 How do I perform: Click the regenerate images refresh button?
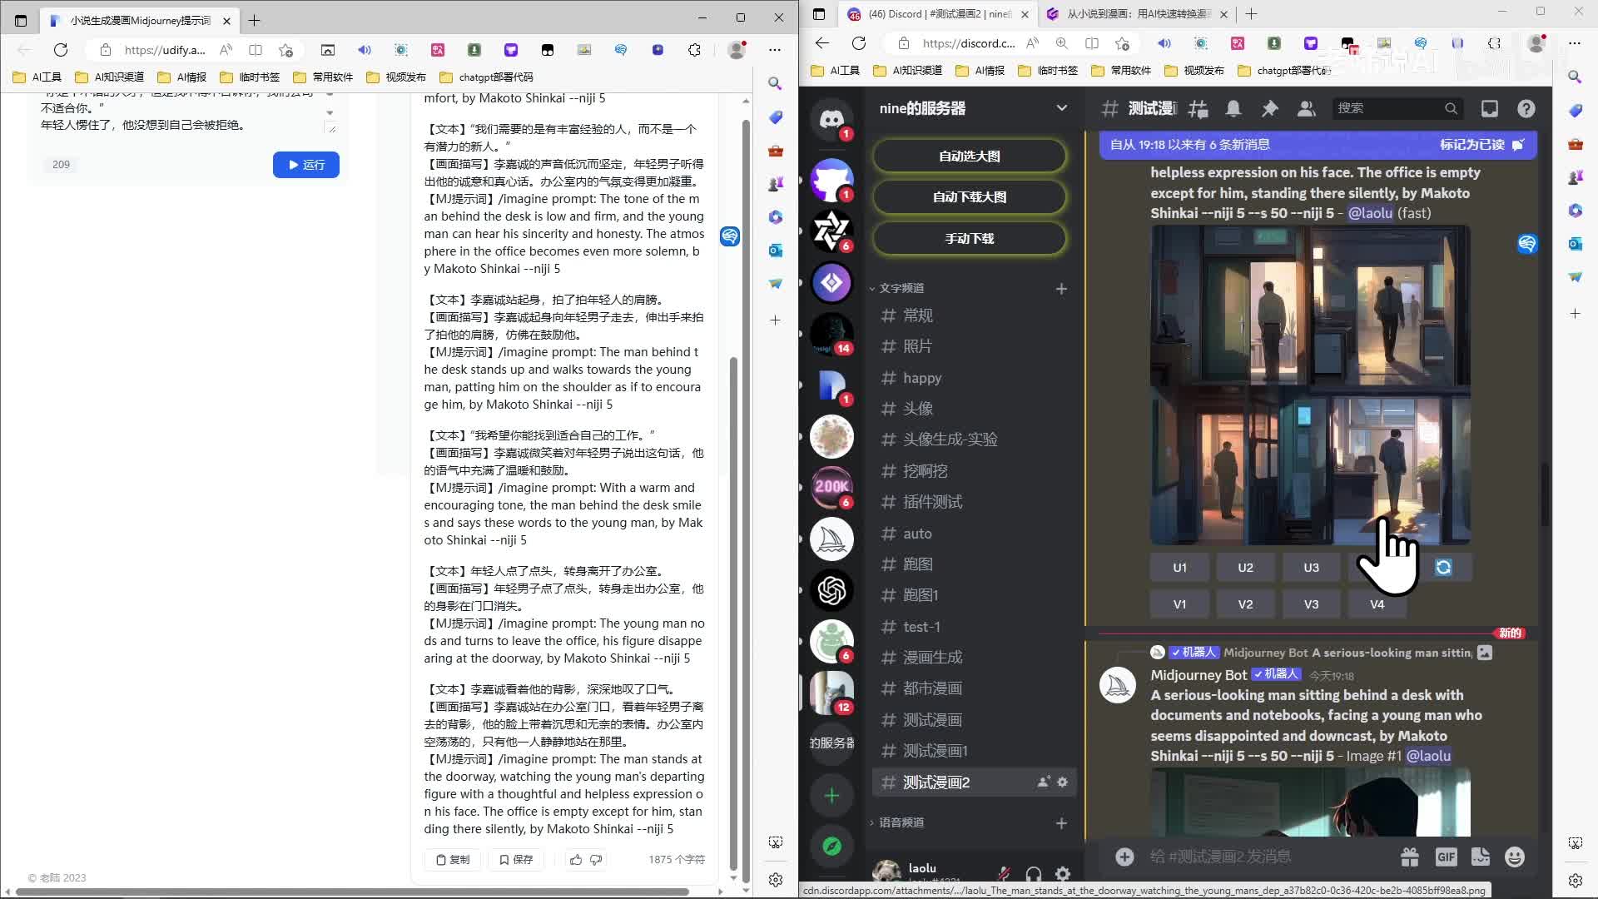tap(1443, 567)
